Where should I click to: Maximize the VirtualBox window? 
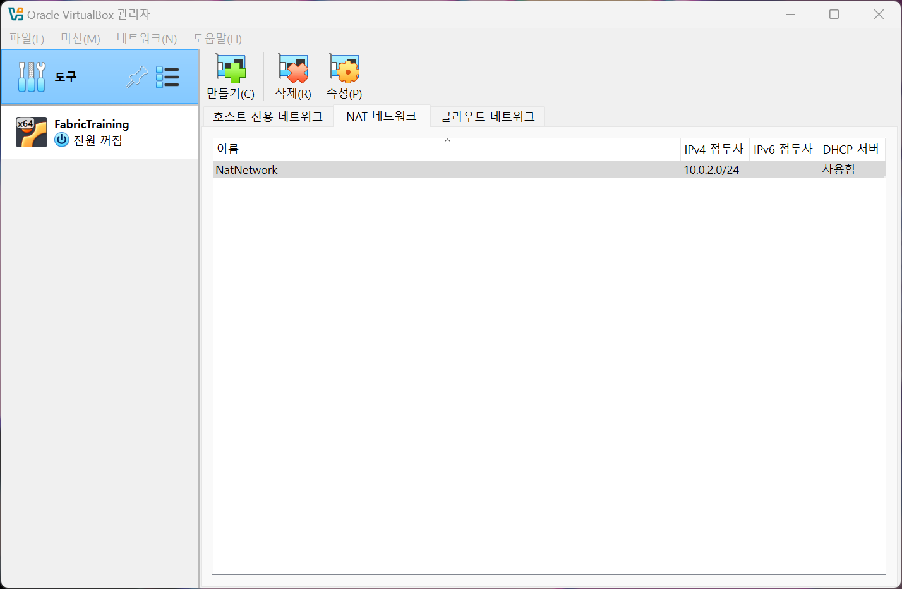coord(834,14)
